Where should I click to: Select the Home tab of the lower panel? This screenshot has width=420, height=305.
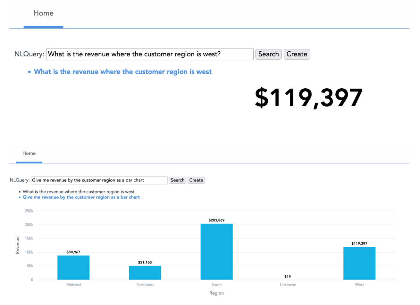[x=29, y=153]
